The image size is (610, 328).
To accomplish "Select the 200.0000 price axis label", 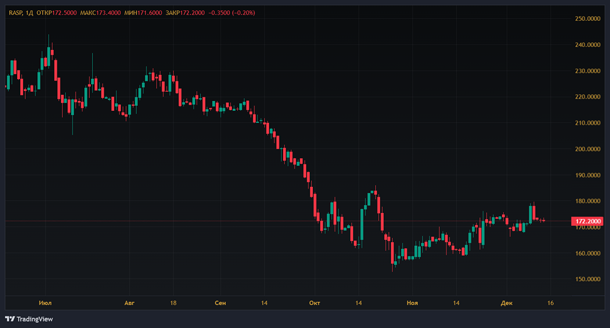I will [x=587, y=149].
